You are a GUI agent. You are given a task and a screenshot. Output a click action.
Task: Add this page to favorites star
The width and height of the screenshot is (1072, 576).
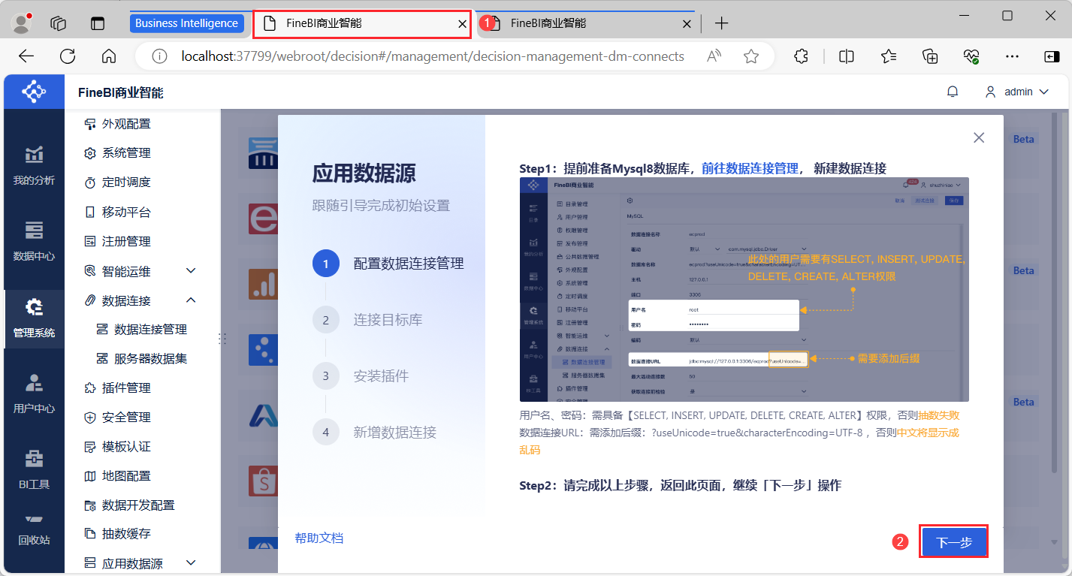(x=750, y=56)
